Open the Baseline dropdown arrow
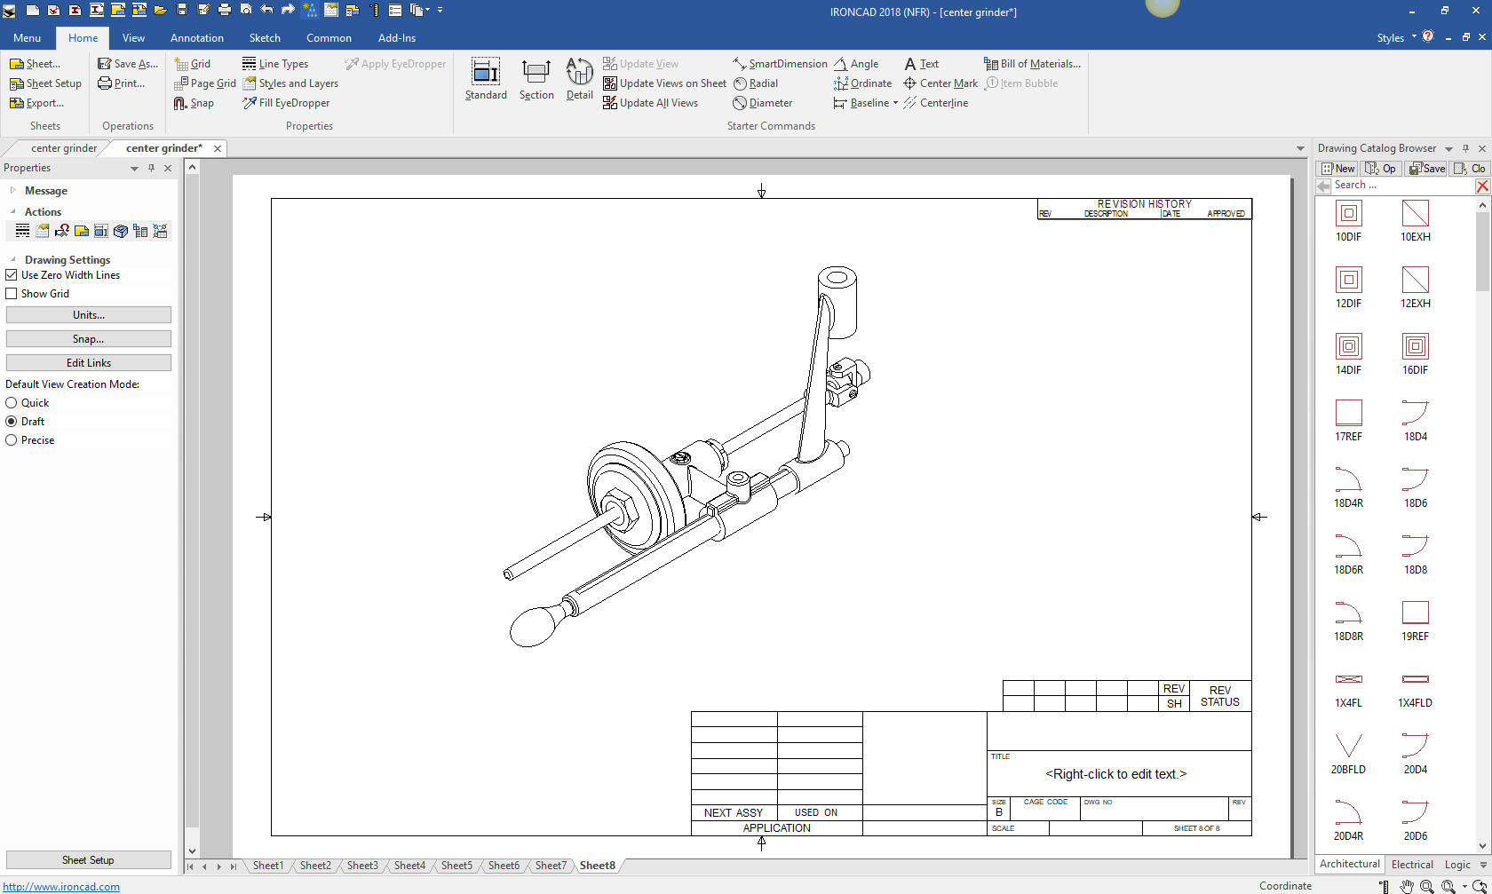The image size is (1492, 894). 895,103
